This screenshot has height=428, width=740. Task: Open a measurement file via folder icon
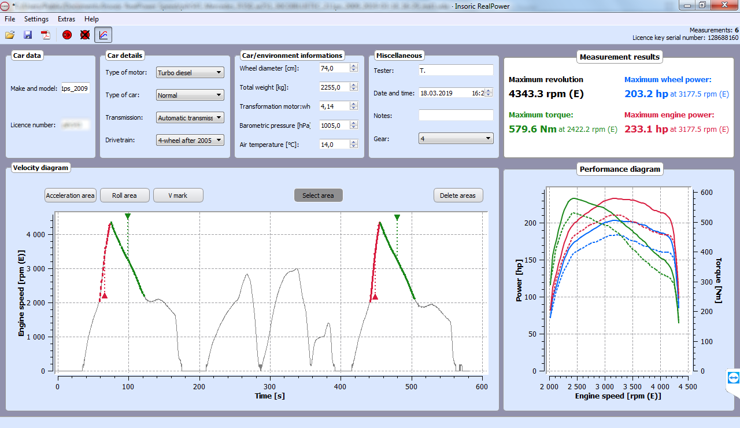[x=10, y=35]
